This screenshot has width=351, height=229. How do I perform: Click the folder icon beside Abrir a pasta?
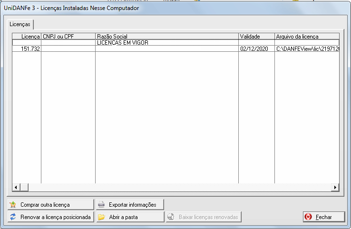101,217
